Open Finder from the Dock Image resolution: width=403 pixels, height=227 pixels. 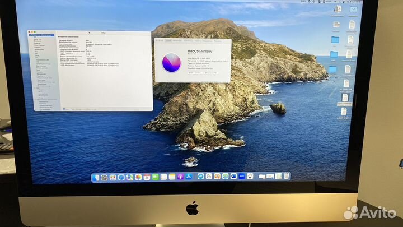point(95,177)
